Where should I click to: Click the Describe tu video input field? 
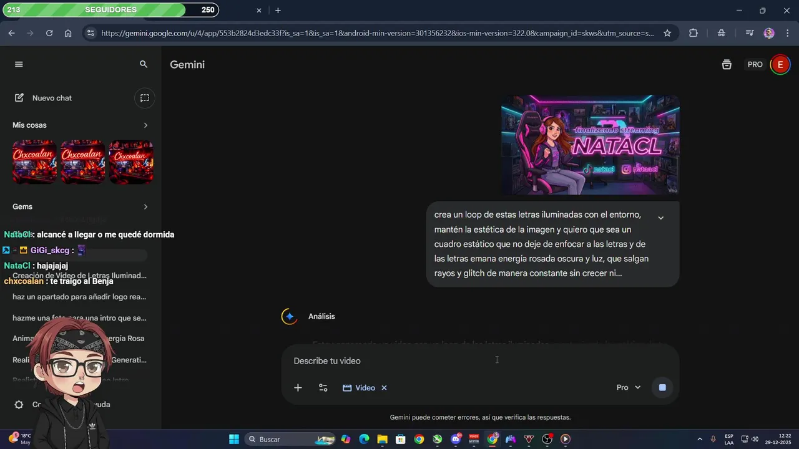(479, 361)
